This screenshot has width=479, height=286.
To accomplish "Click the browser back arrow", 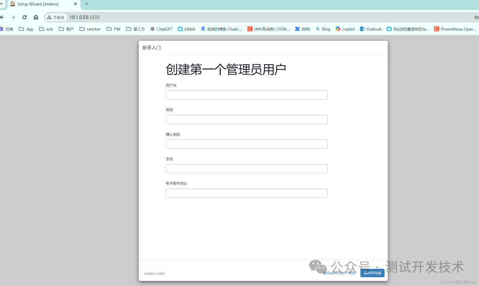I will pyautogui.click(x=2, y=17).
